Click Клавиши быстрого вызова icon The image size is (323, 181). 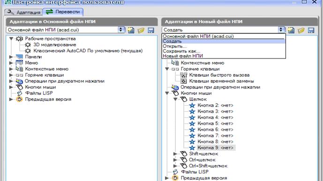184,75
